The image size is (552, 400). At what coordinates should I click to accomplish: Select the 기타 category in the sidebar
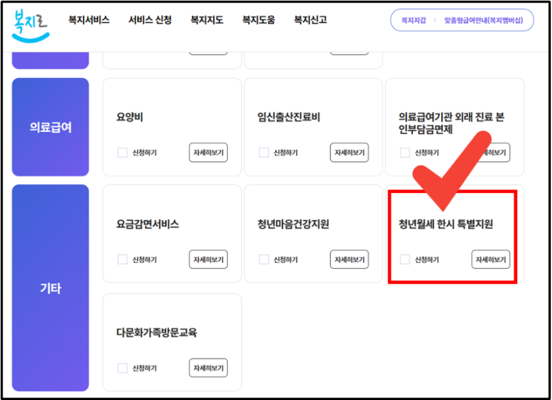tap(50, 288)
